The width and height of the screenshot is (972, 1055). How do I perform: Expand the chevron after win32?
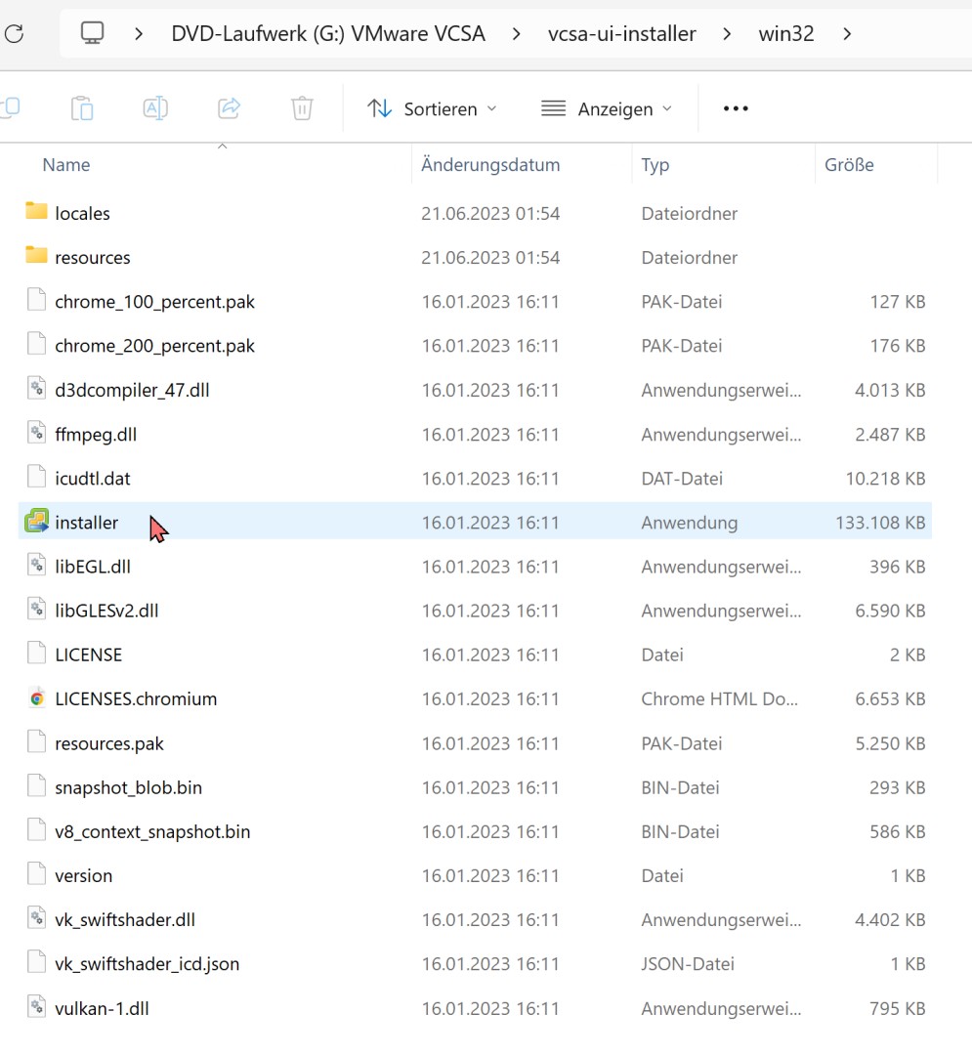(x=847, y=33)
